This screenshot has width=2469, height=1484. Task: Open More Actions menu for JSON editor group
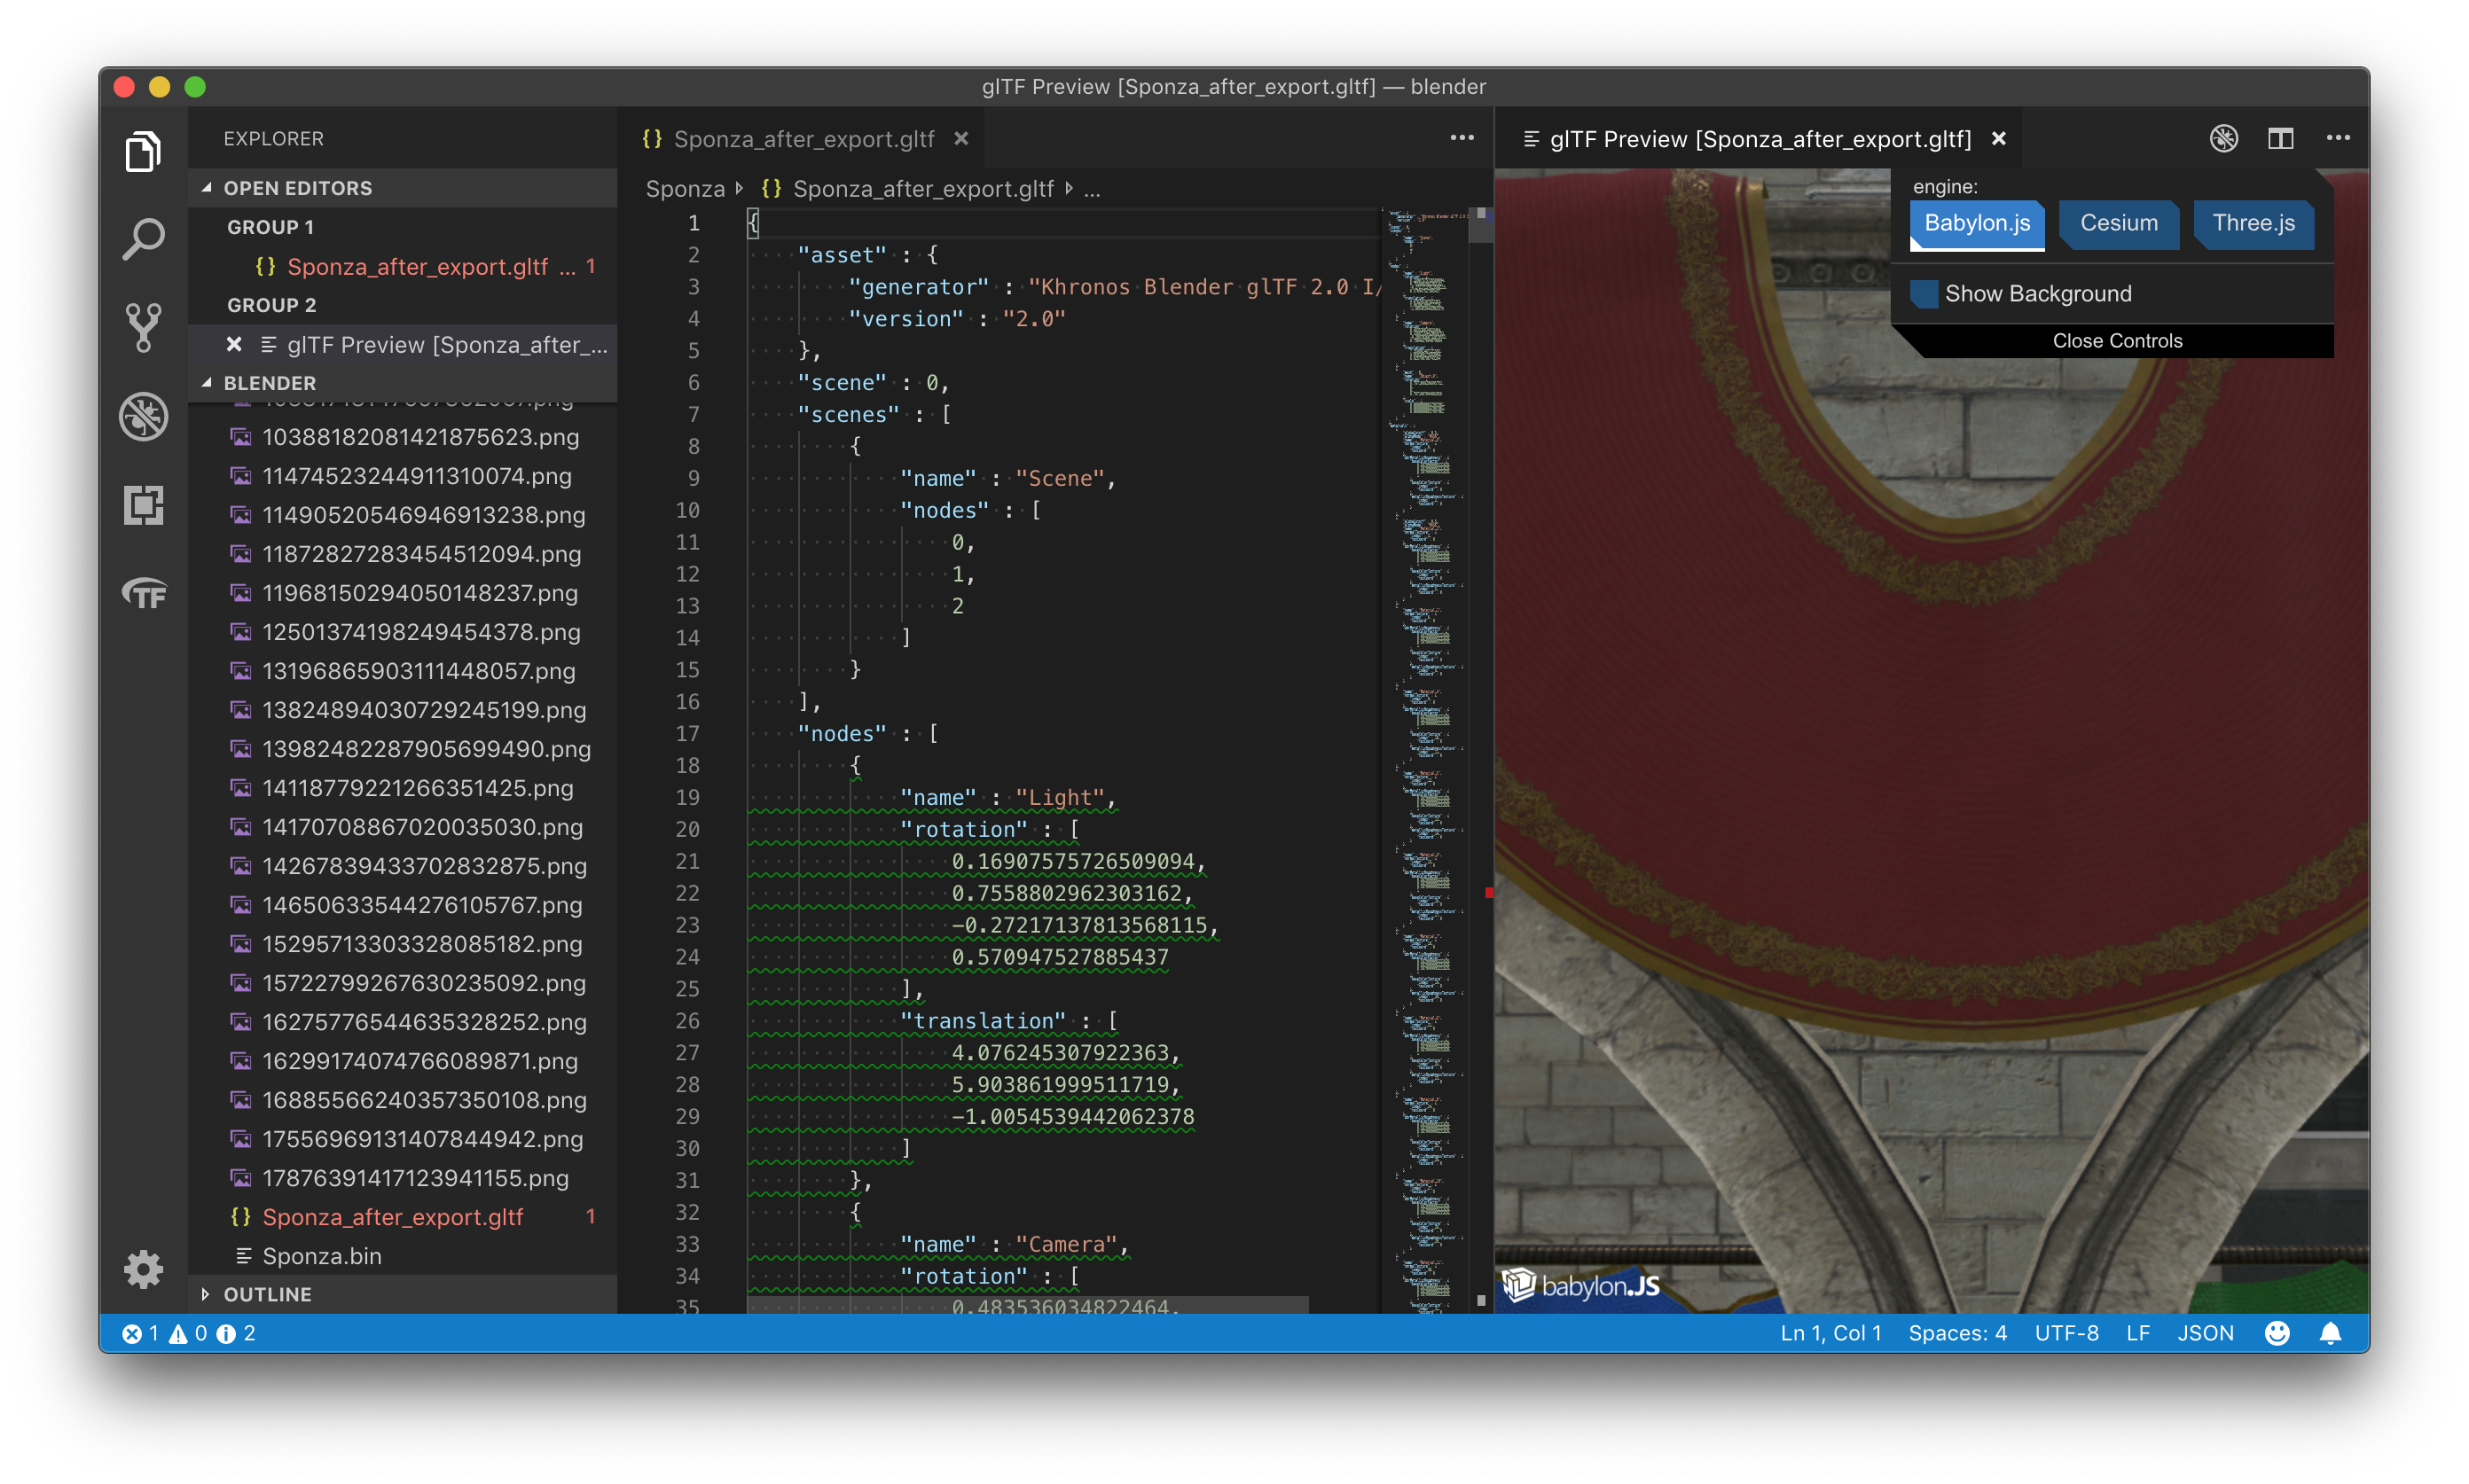1462,139
